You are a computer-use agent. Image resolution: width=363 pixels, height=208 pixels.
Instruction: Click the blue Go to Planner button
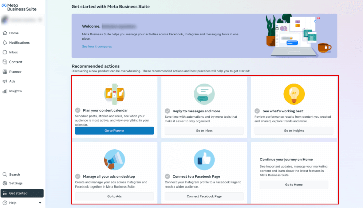(114, 131)
